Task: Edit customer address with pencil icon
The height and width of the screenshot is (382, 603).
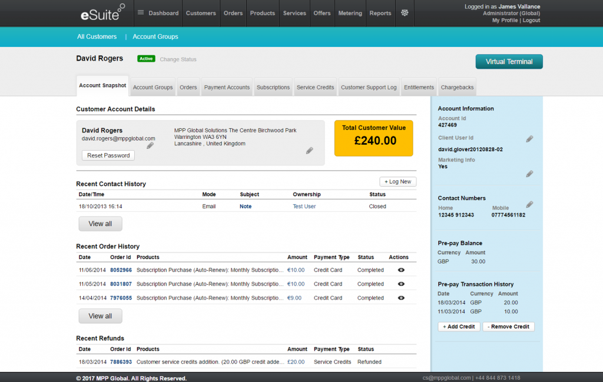Action: pos(310,151)
